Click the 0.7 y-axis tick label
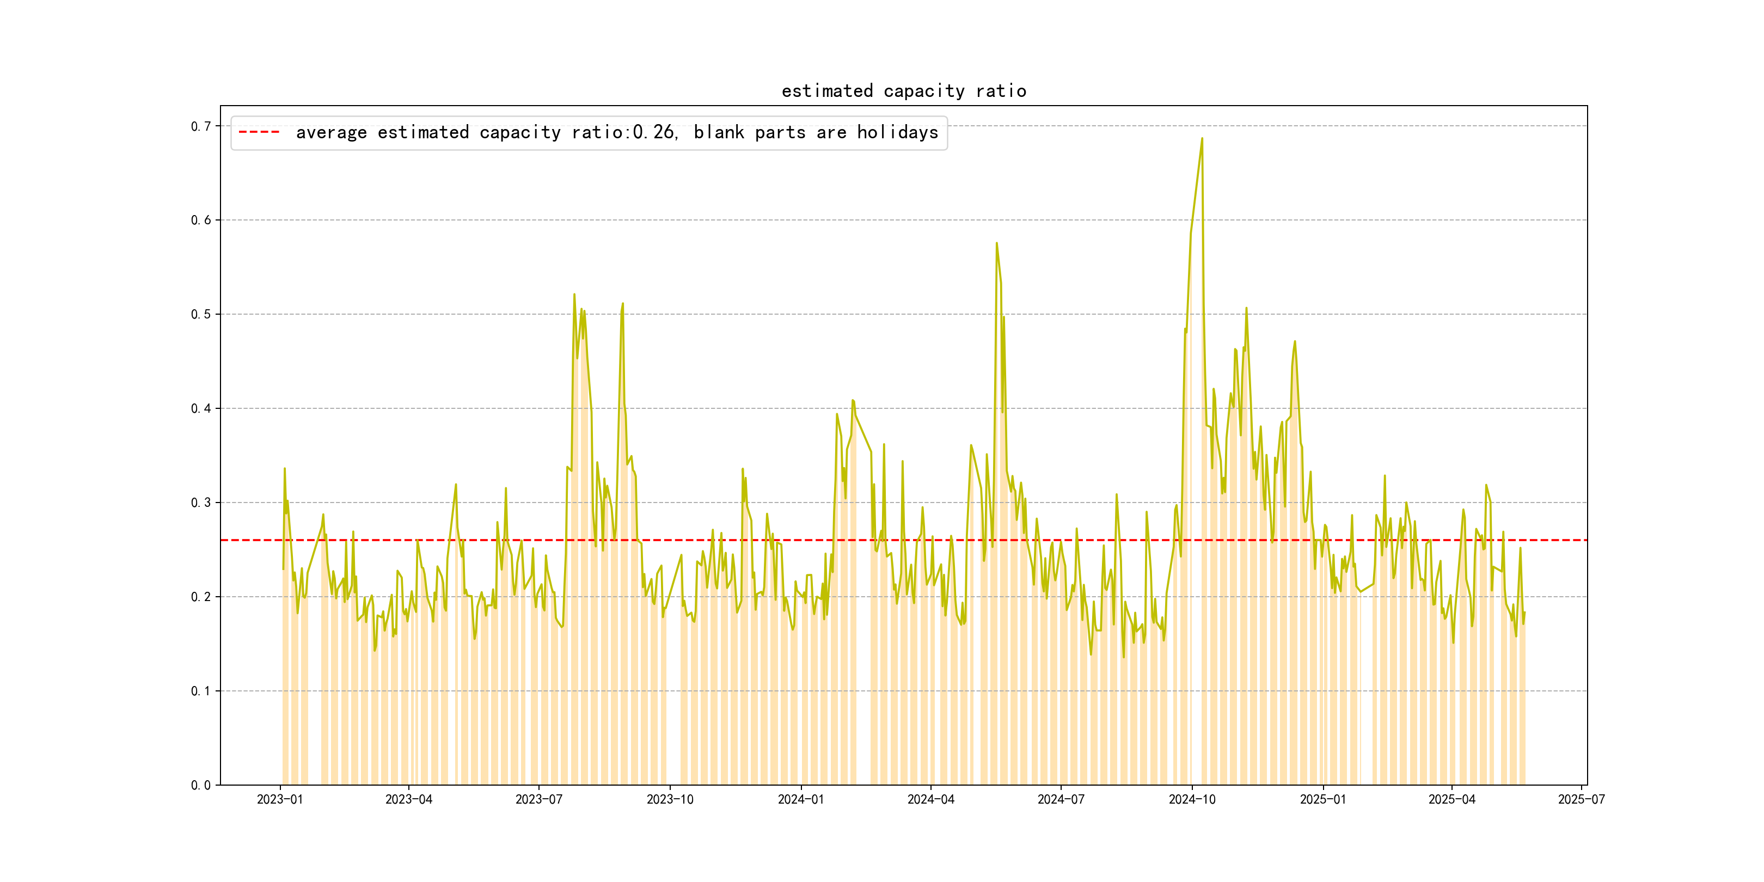 pyautogui.click(x=201, y=126)
